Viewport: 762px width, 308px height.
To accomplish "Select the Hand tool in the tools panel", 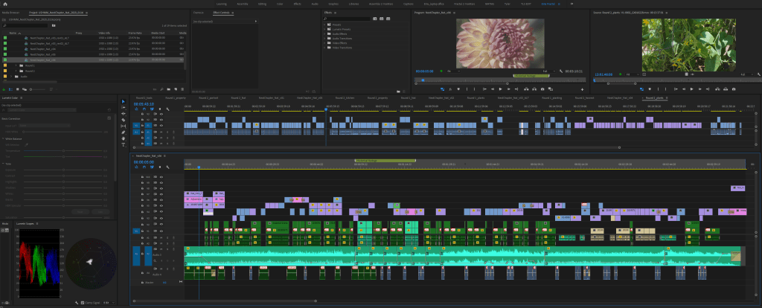I will click(124, 138).
